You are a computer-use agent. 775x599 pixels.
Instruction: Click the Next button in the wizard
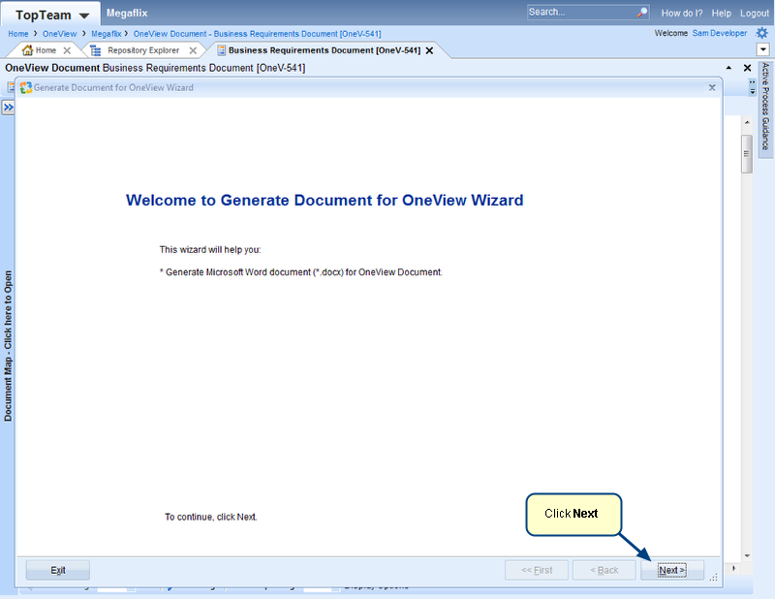pyautogui.click(x=671, y=570)
